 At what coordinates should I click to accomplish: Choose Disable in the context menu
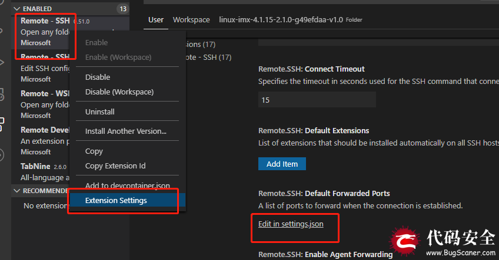(x=98, y=77)
